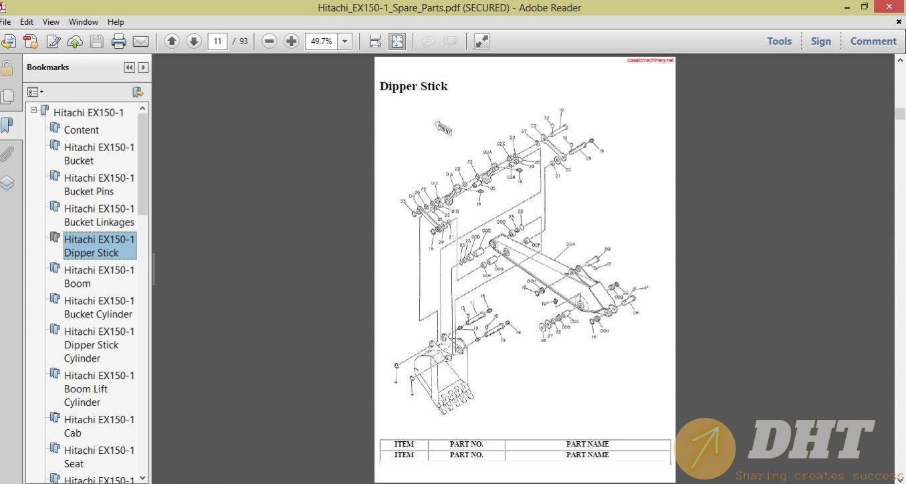Click the cloud upload icon

(75, 41)
